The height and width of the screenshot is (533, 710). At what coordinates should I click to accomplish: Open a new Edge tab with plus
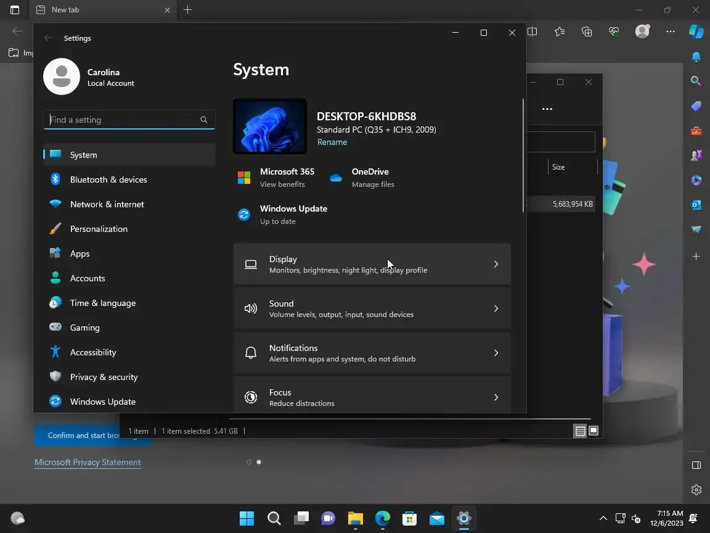click(x=187, y=9)
